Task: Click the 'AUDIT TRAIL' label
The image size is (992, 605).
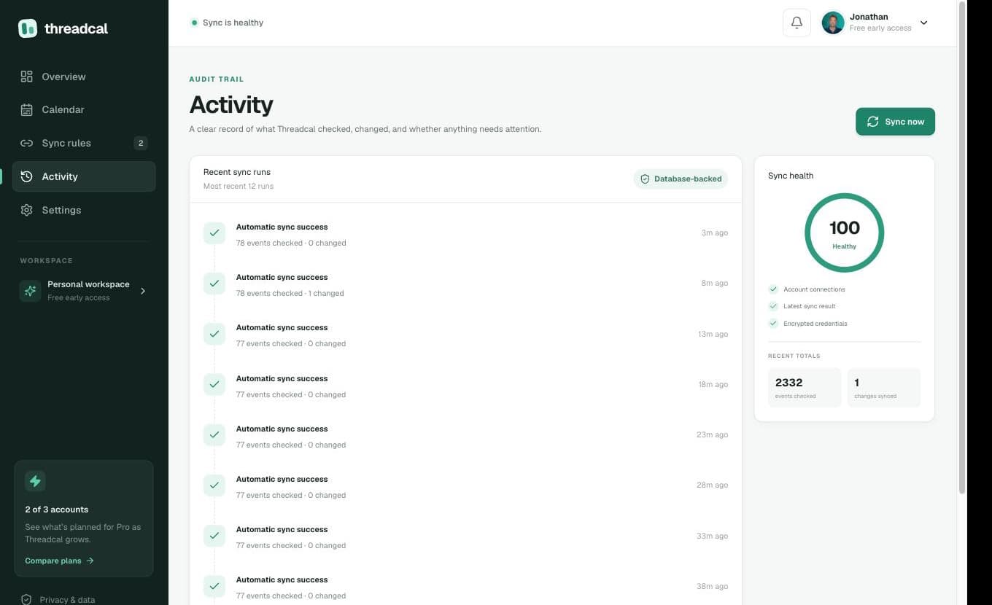Action: tap(217, 79)
